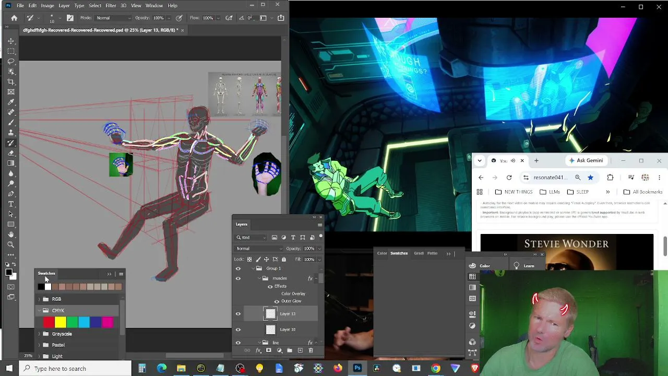
Task: Open the layer blend mode Normal dropdown
Action: point(259,249)
